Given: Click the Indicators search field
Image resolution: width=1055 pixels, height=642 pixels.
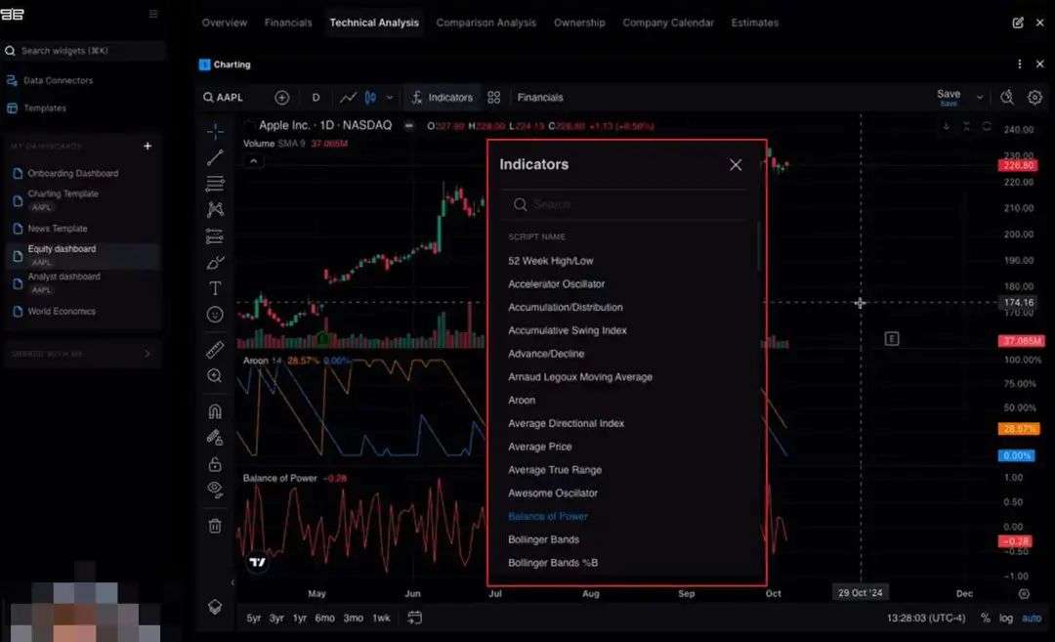Looking at the screenshot, I should click(x=624, y=204).
